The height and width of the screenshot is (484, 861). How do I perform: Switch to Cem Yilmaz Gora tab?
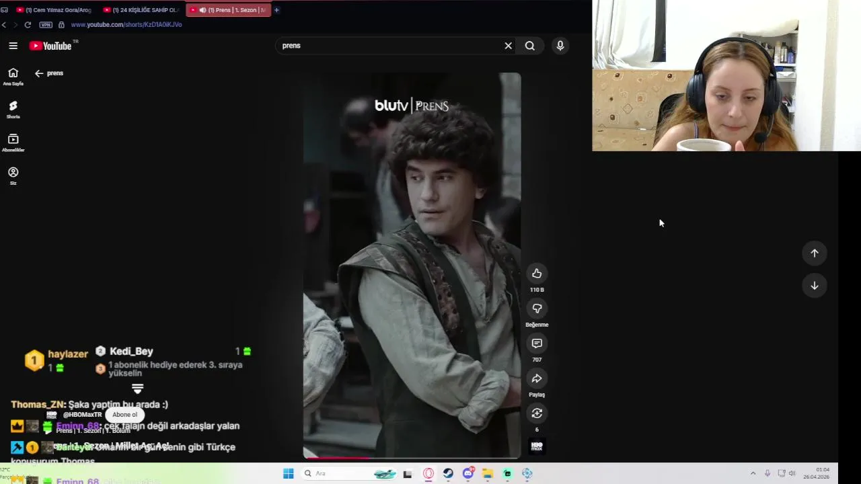click(53, 10)
